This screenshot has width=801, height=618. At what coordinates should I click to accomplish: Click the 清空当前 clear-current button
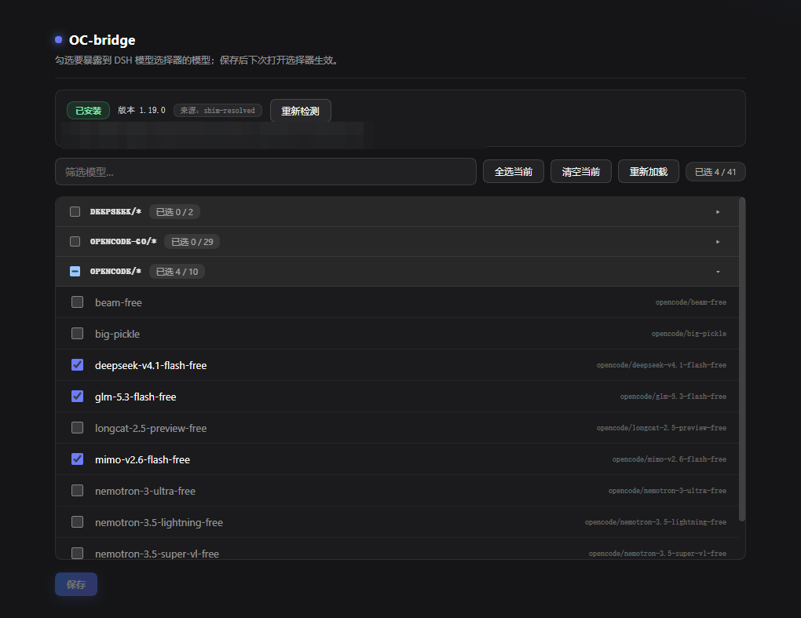(x=581, y=172)
